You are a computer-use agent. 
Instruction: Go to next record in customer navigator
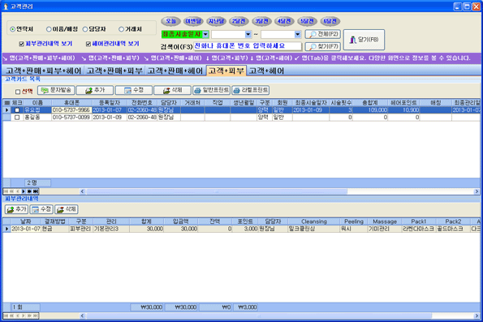pyautogui.click(x=24, y=191)
